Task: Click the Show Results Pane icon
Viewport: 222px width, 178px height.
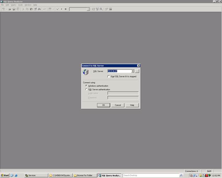Action: point(110,9)
